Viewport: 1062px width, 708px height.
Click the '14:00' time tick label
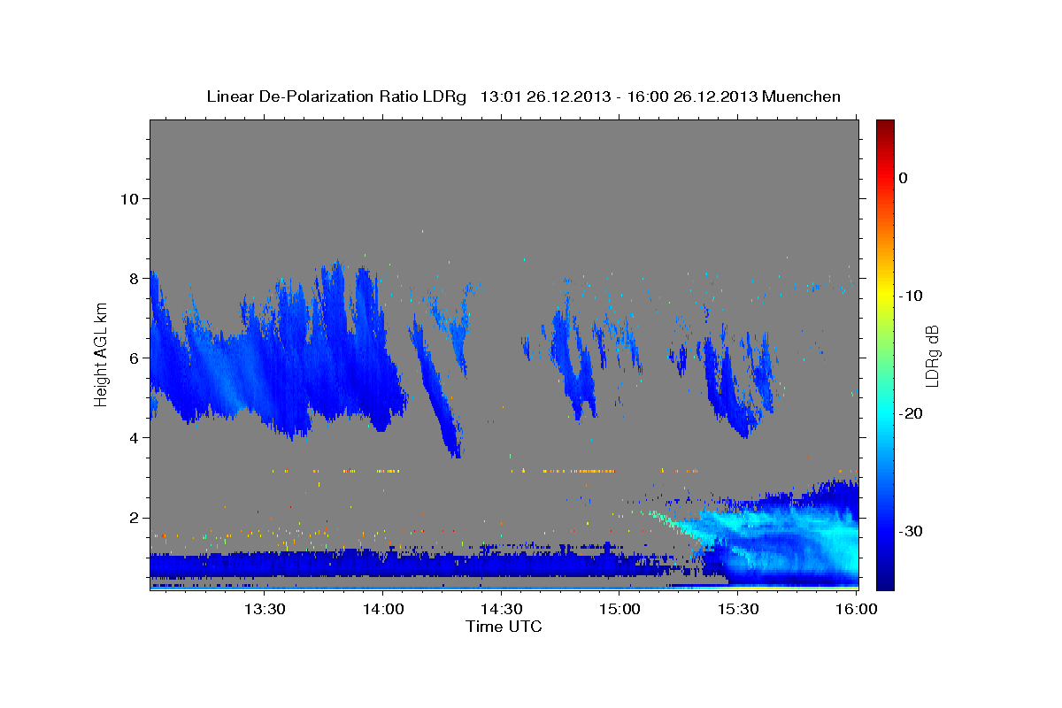point(382,609)
